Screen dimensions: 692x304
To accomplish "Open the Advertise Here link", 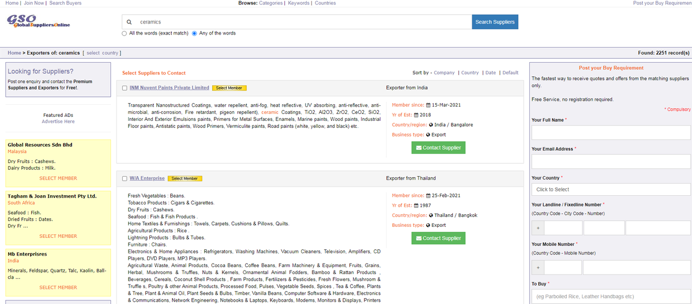I will pos(58,121).
